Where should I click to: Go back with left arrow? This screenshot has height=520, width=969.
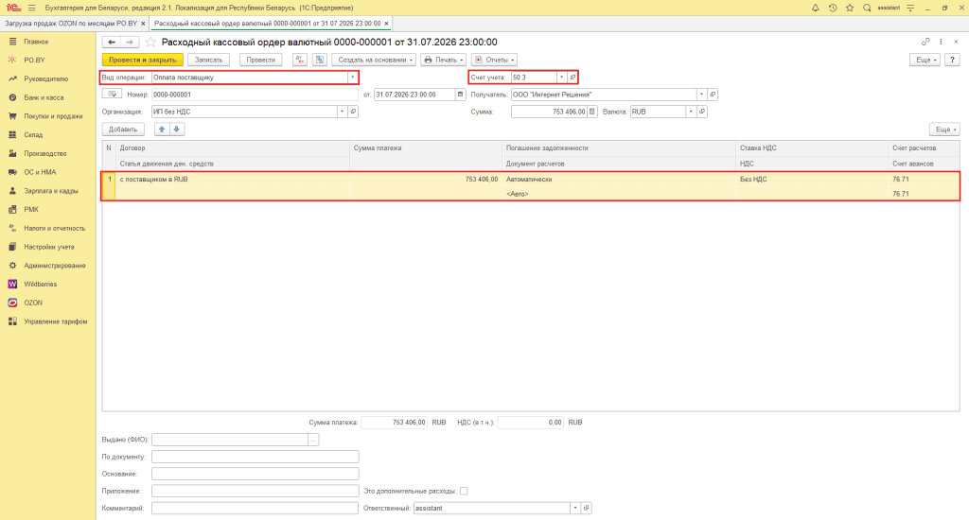[112, 42]
